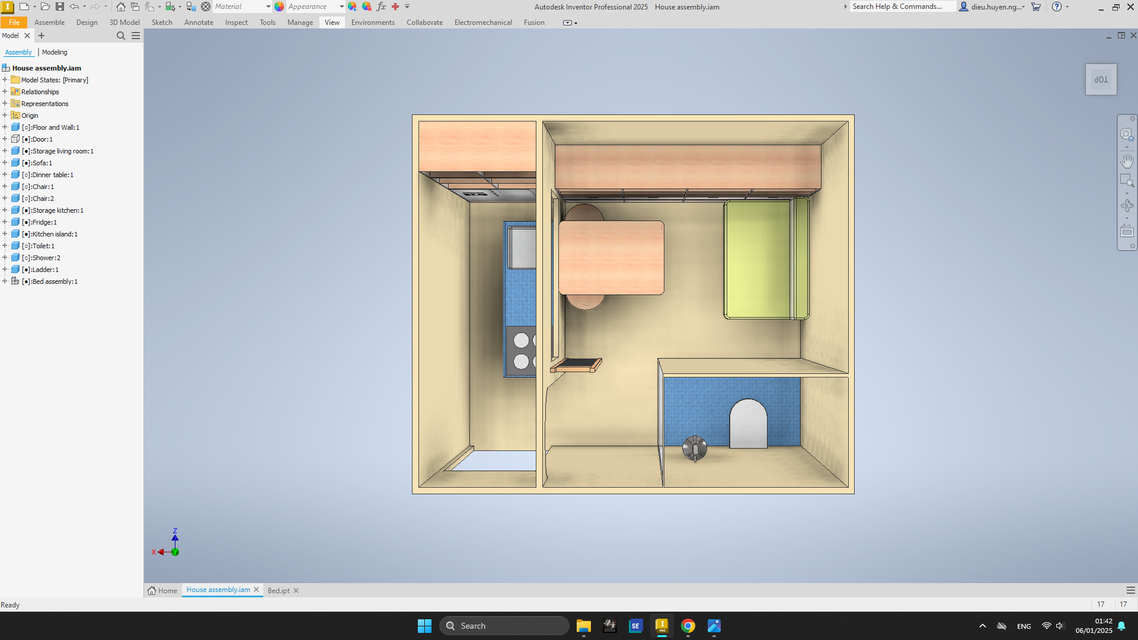Open the File menu tab

tap(14, 23)
